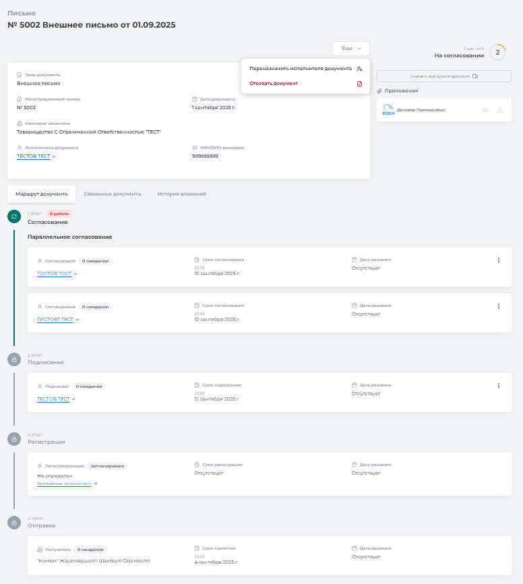
Task: Download the Договор Пример.docx attachment
Action: pyautogui.click(x=499, y=110)
